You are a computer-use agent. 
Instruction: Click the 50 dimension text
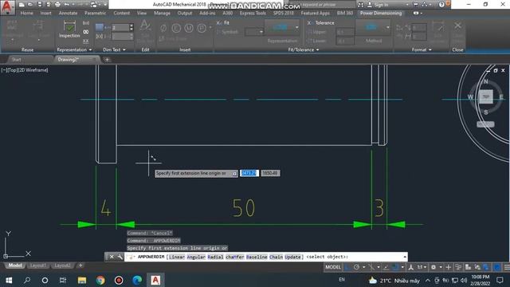tap(244, 208)
